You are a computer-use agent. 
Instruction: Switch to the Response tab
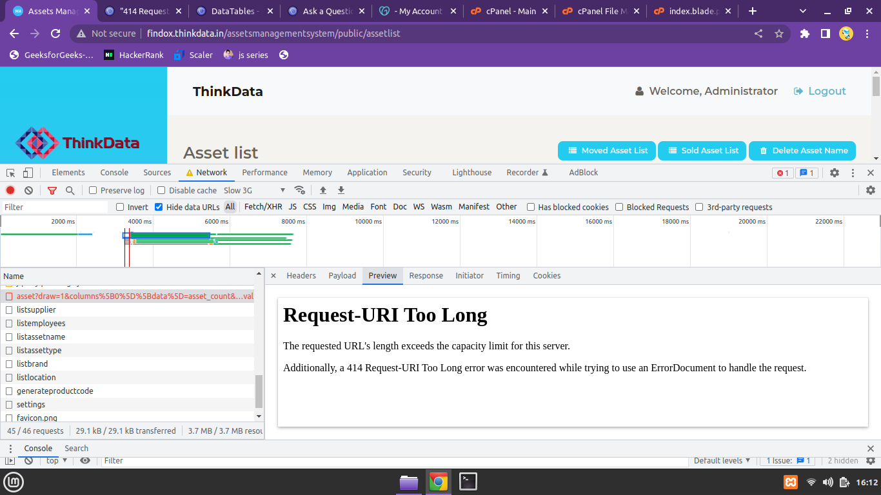click(x=426, y=275)
